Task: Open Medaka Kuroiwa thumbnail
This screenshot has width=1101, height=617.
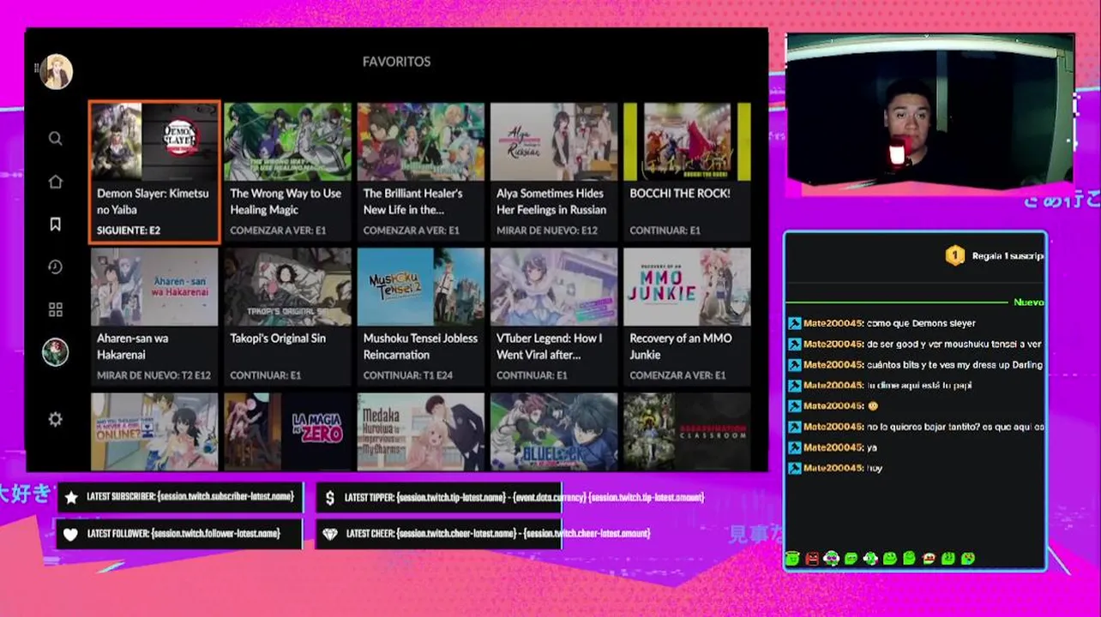Action: tap(420, 431)
